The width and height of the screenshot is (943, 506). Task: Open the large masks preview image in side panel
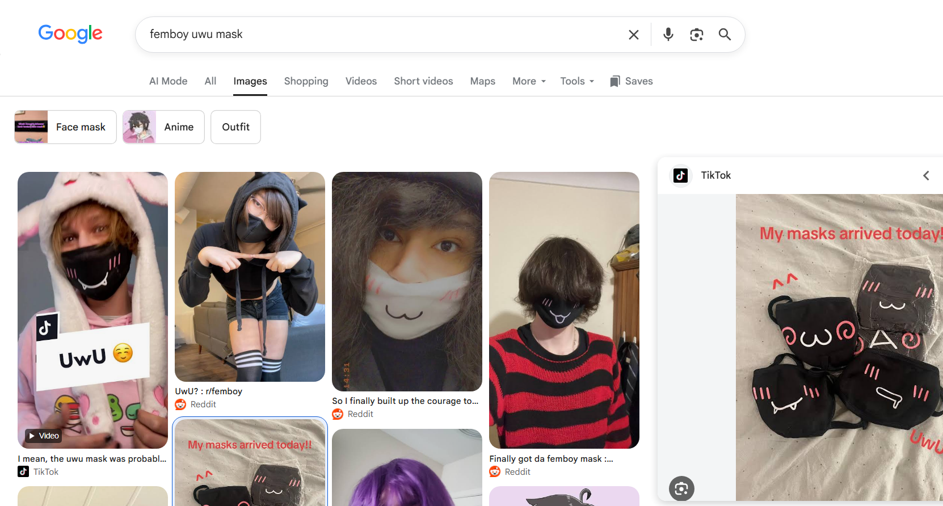tap(839, 347)
